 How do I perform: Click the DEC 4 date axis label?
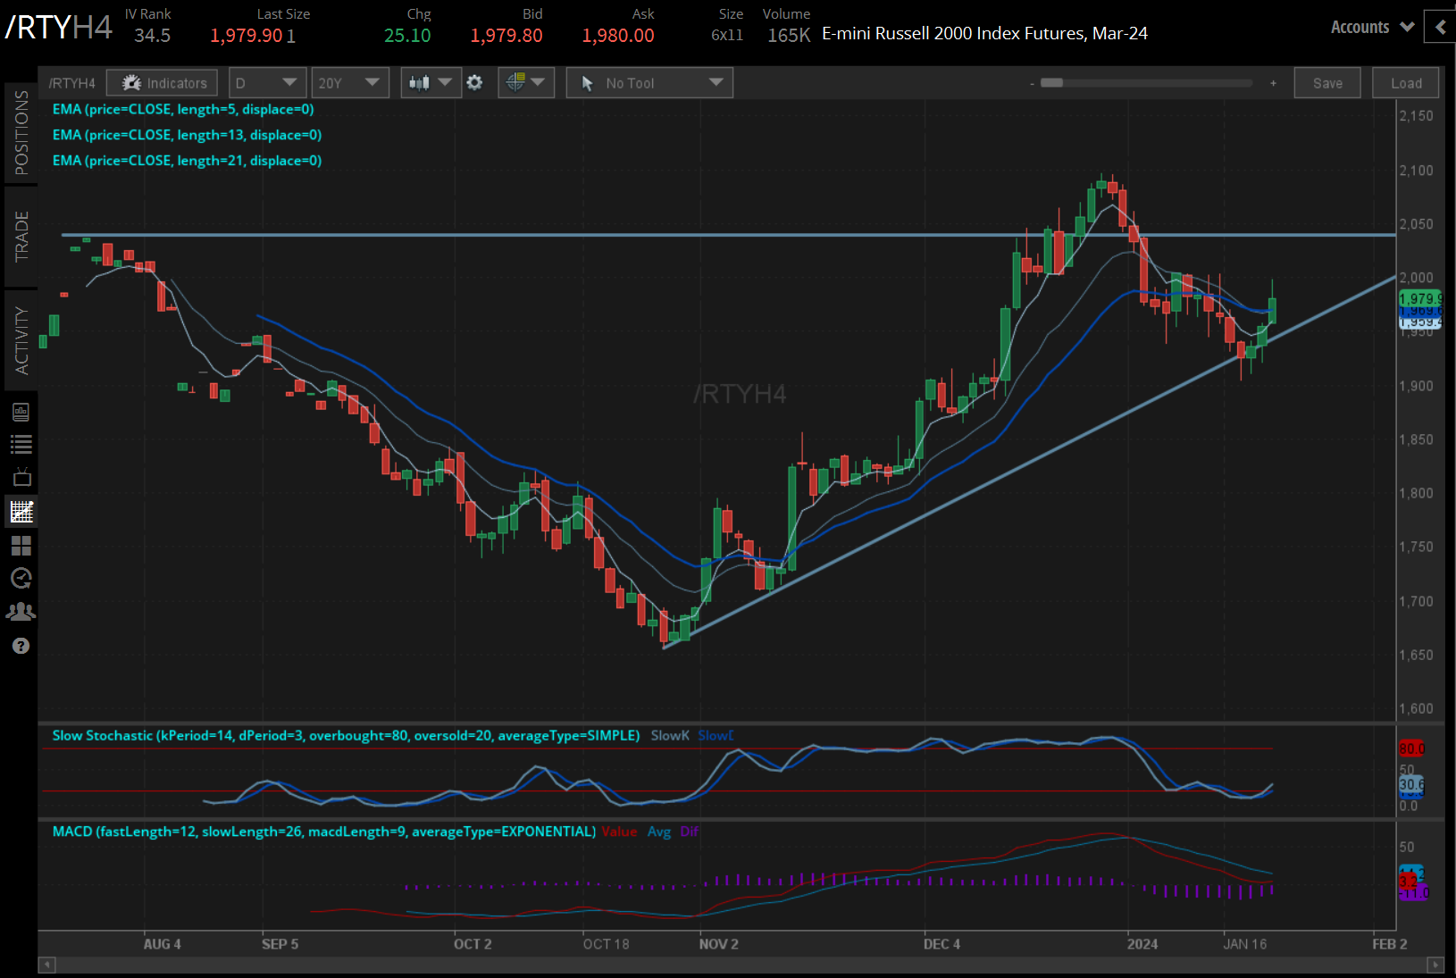(x=942, y=944)
